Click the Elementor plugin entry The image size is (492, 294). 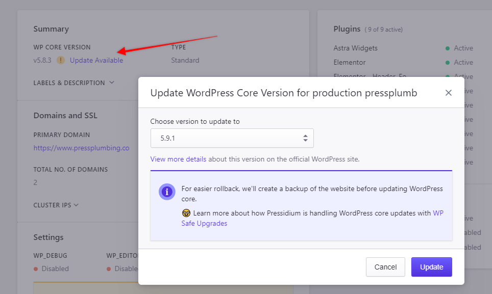[349, 62]
